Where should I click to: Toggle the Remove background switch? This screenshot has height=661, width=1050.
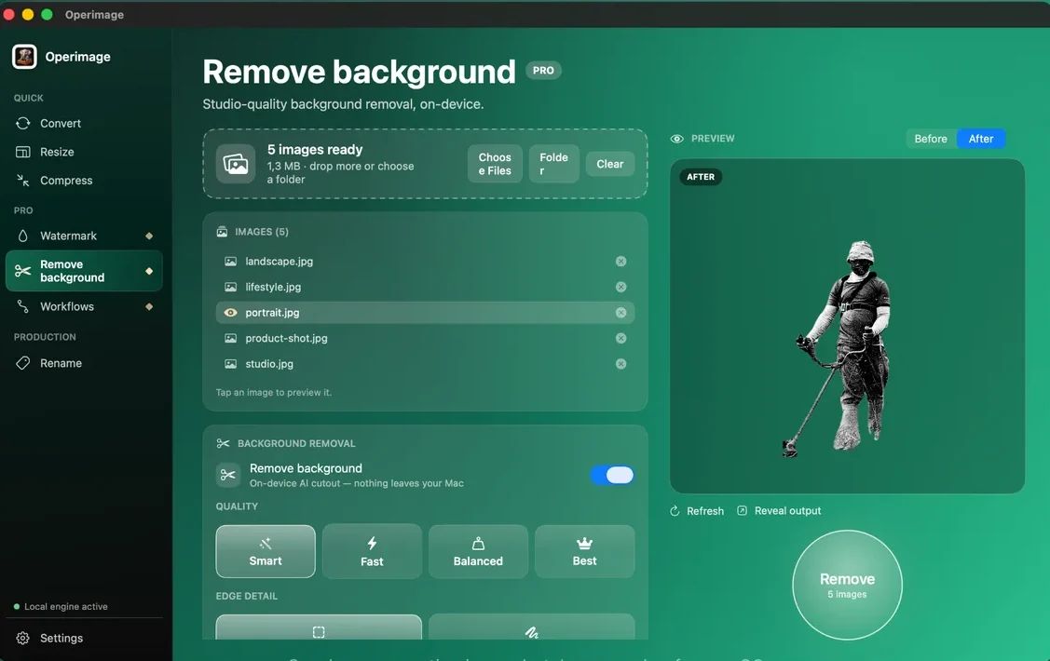point(612,475)
